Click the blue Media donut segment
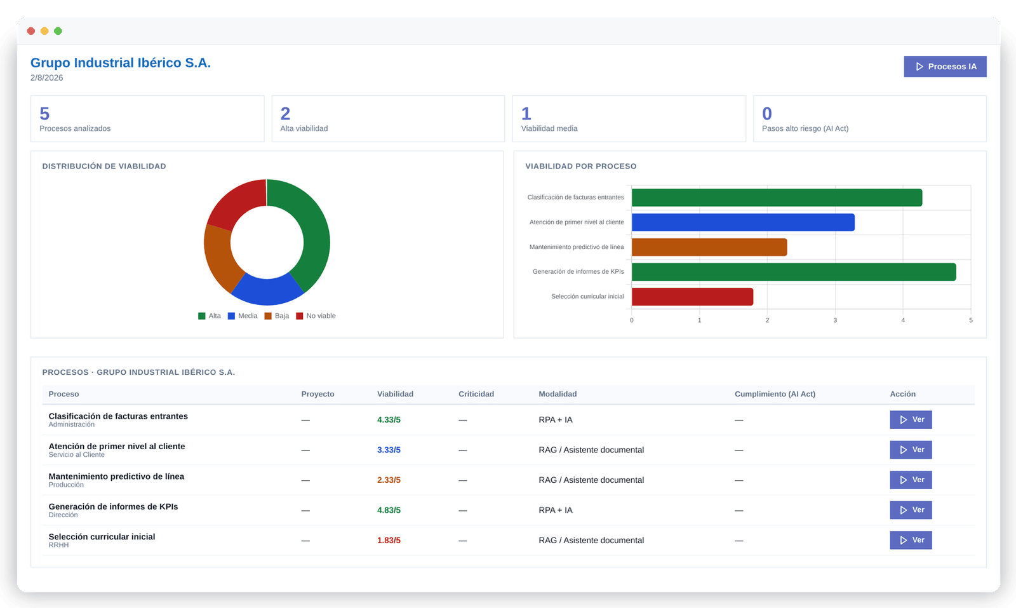The height and width of the screenshot is (608, 1016). [267, 291]
